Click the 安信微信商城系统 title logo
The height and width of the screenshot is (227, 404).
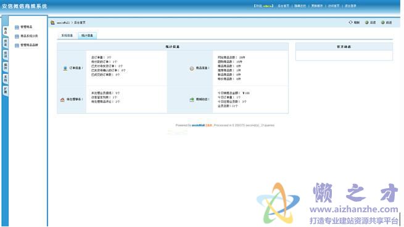coord(25,6)
